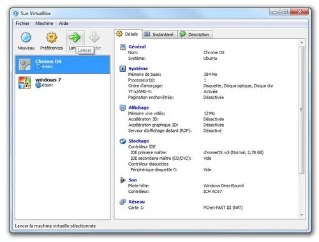319x242 pixels.
Task: Open the Machine menu
Action: click(x=44, y=24)
